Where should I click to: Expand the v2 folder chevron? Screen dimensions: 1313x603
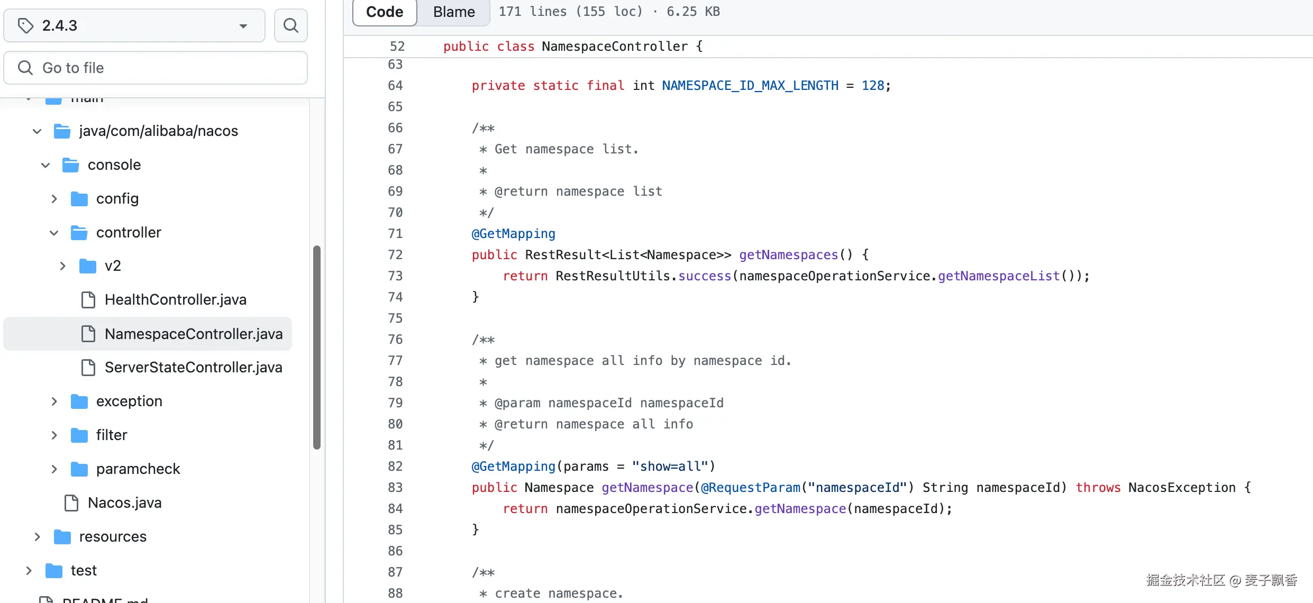point(62,266)
